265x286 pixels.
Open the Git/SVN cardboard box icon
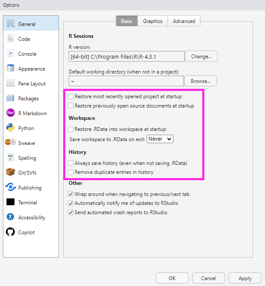[10, 172]
